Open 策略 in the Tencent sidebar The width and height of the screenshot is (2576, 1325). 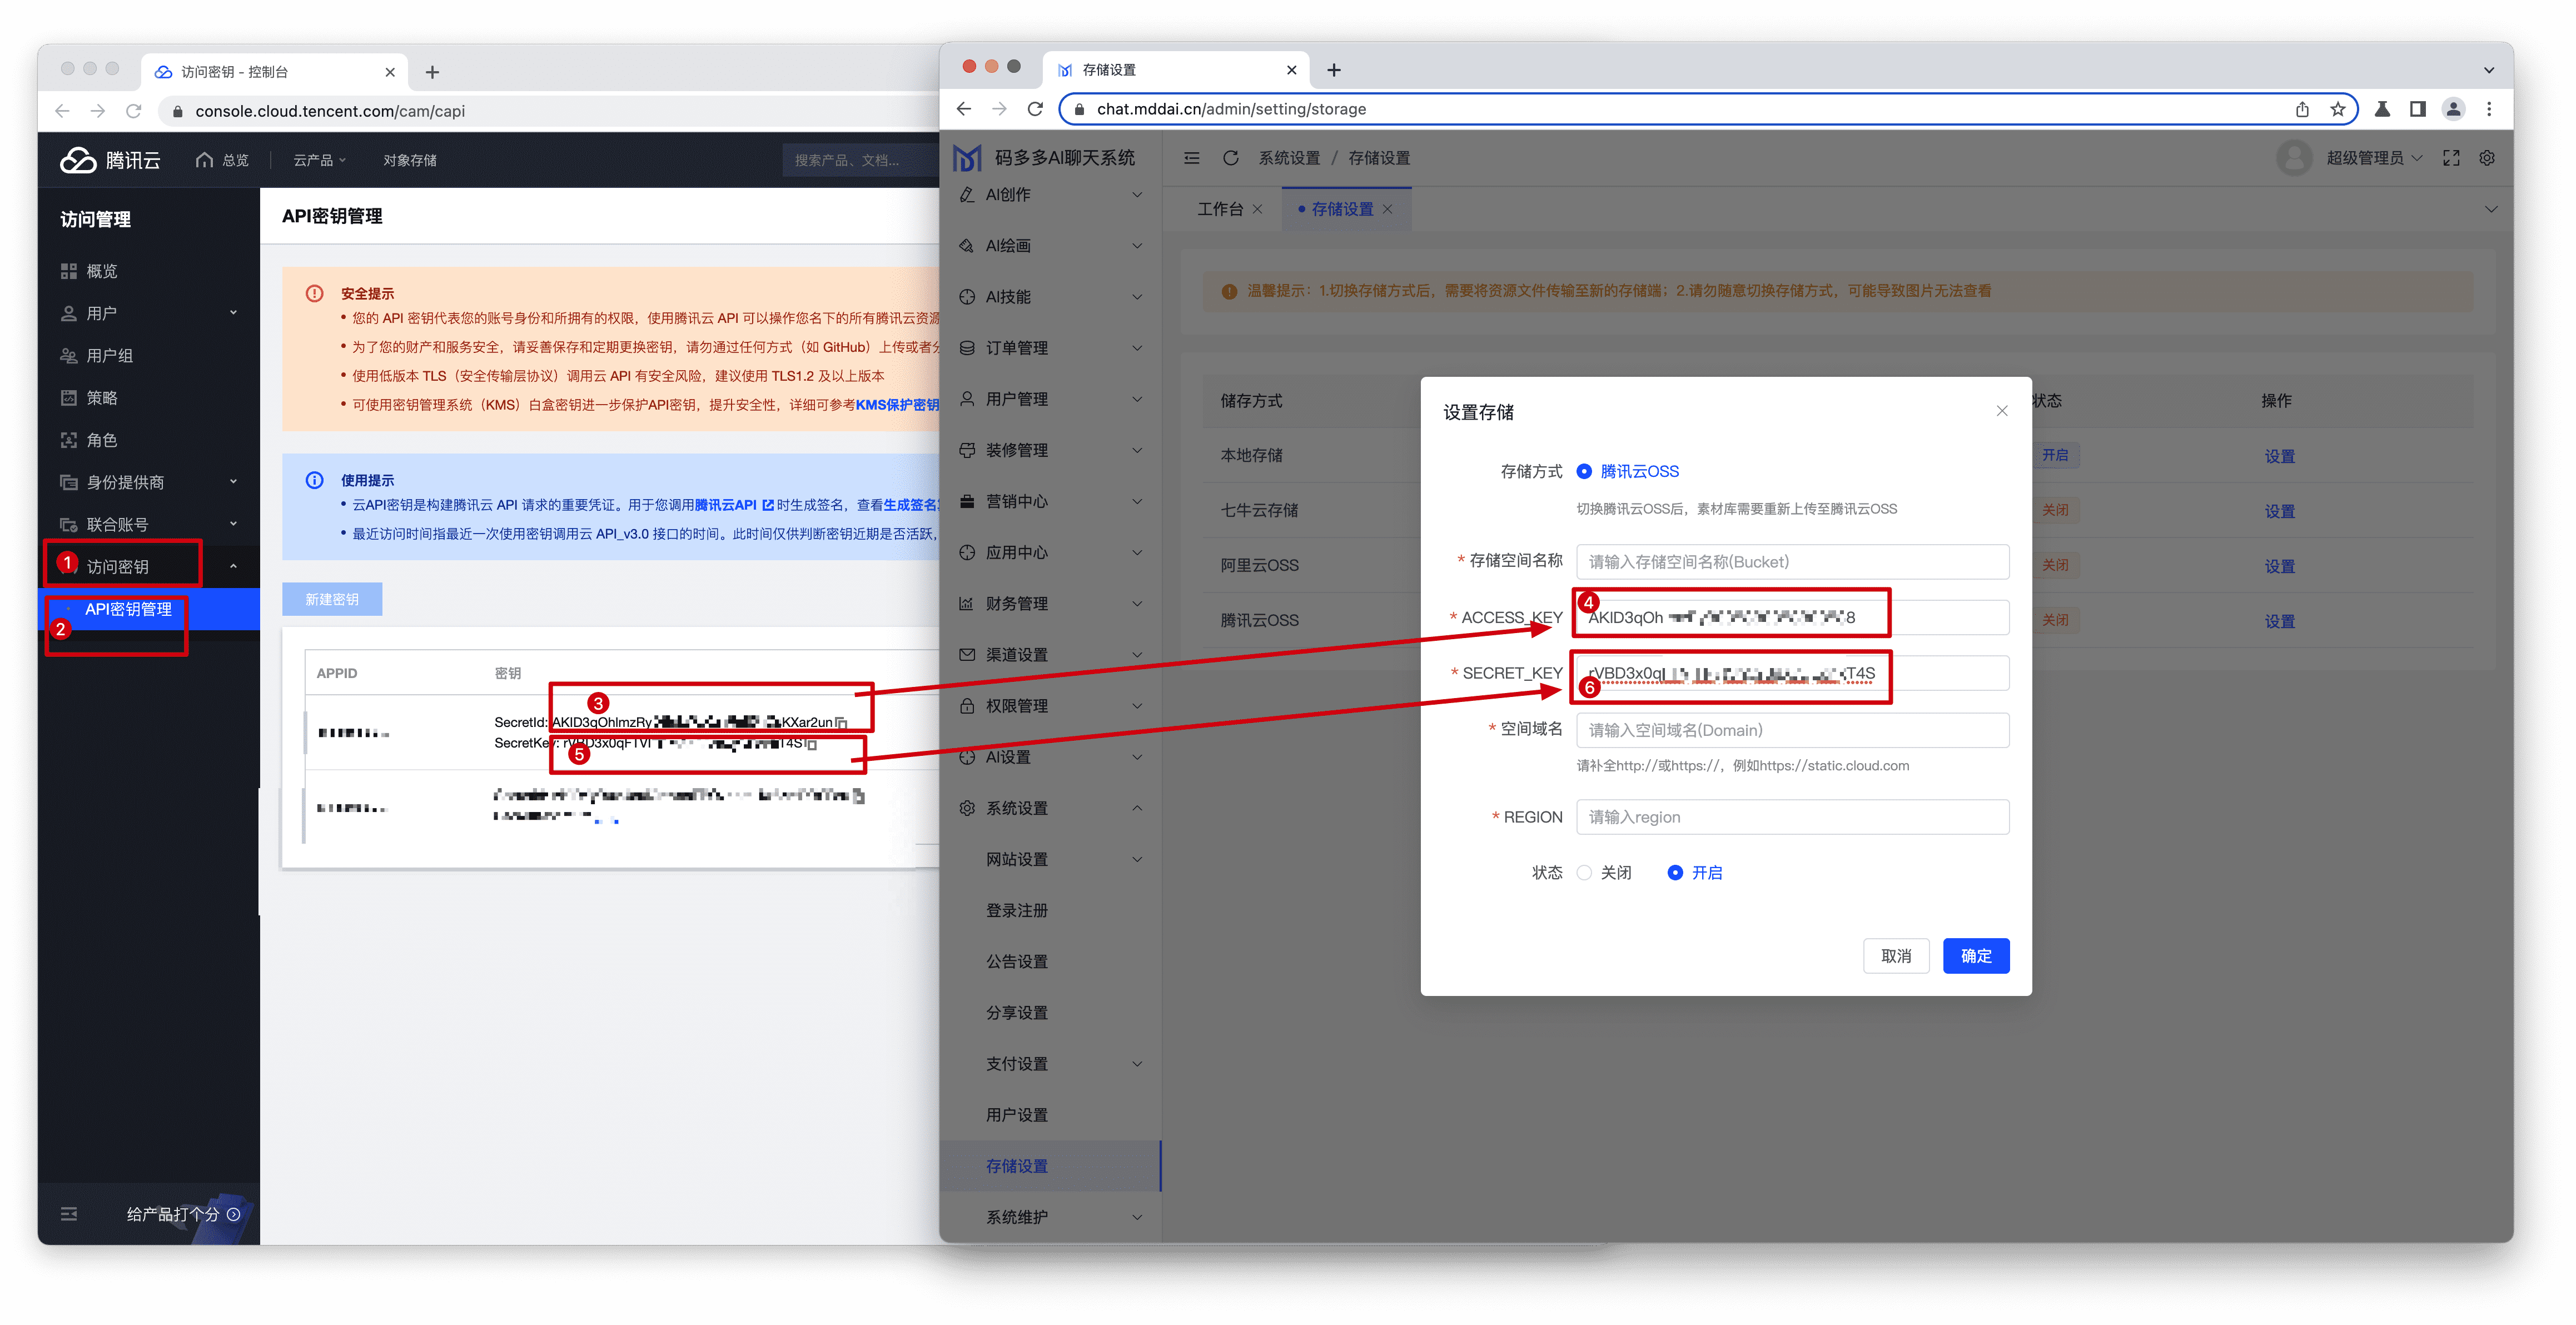149,398
